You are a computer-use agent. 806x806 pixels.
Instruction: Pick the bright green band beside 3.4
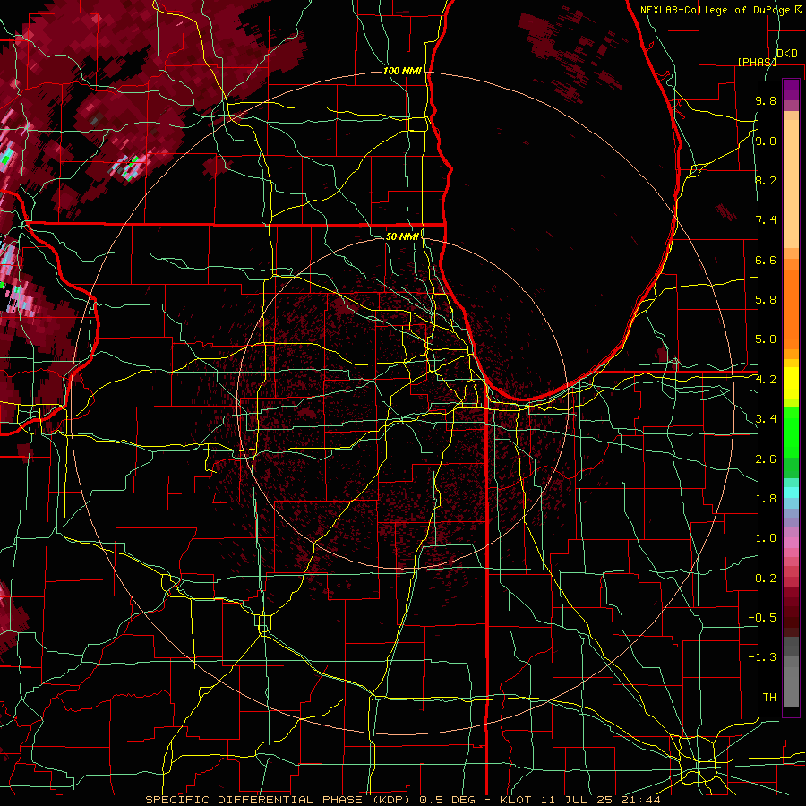(791, 432)
